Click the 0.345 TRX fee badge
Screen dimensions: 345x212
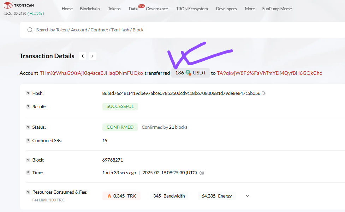pyautogui.click(x=121, y=196)
